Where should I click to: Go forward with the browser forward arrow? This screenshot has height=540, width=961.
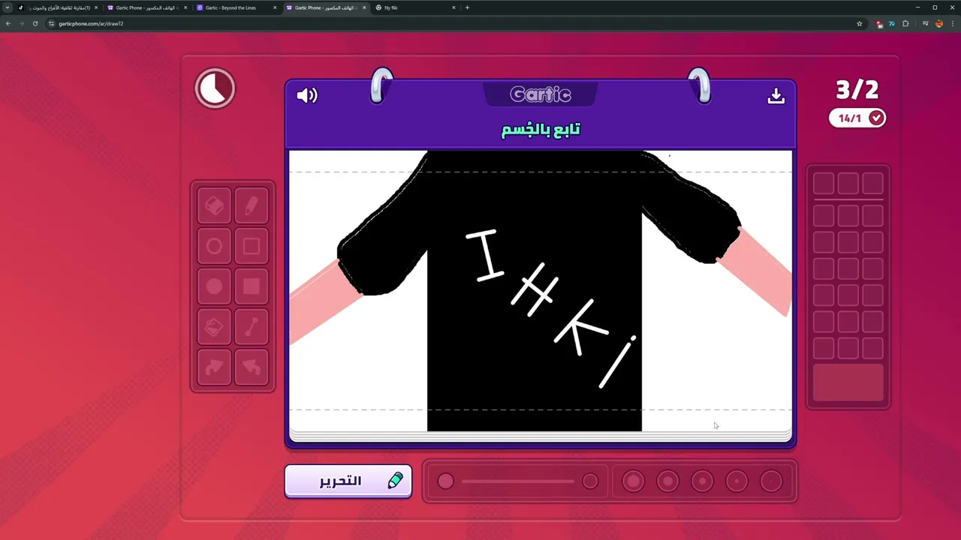(x=21, y=23)
